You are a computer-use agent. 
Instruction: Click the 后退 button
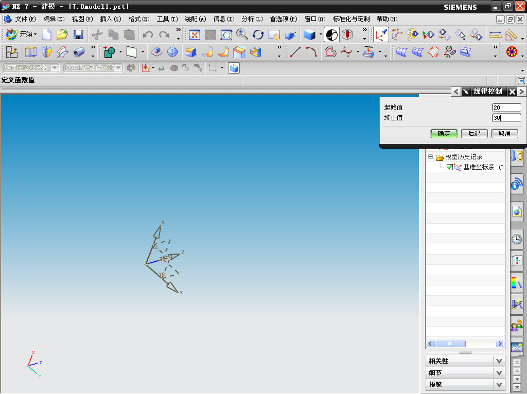click(x=474, y=134)
